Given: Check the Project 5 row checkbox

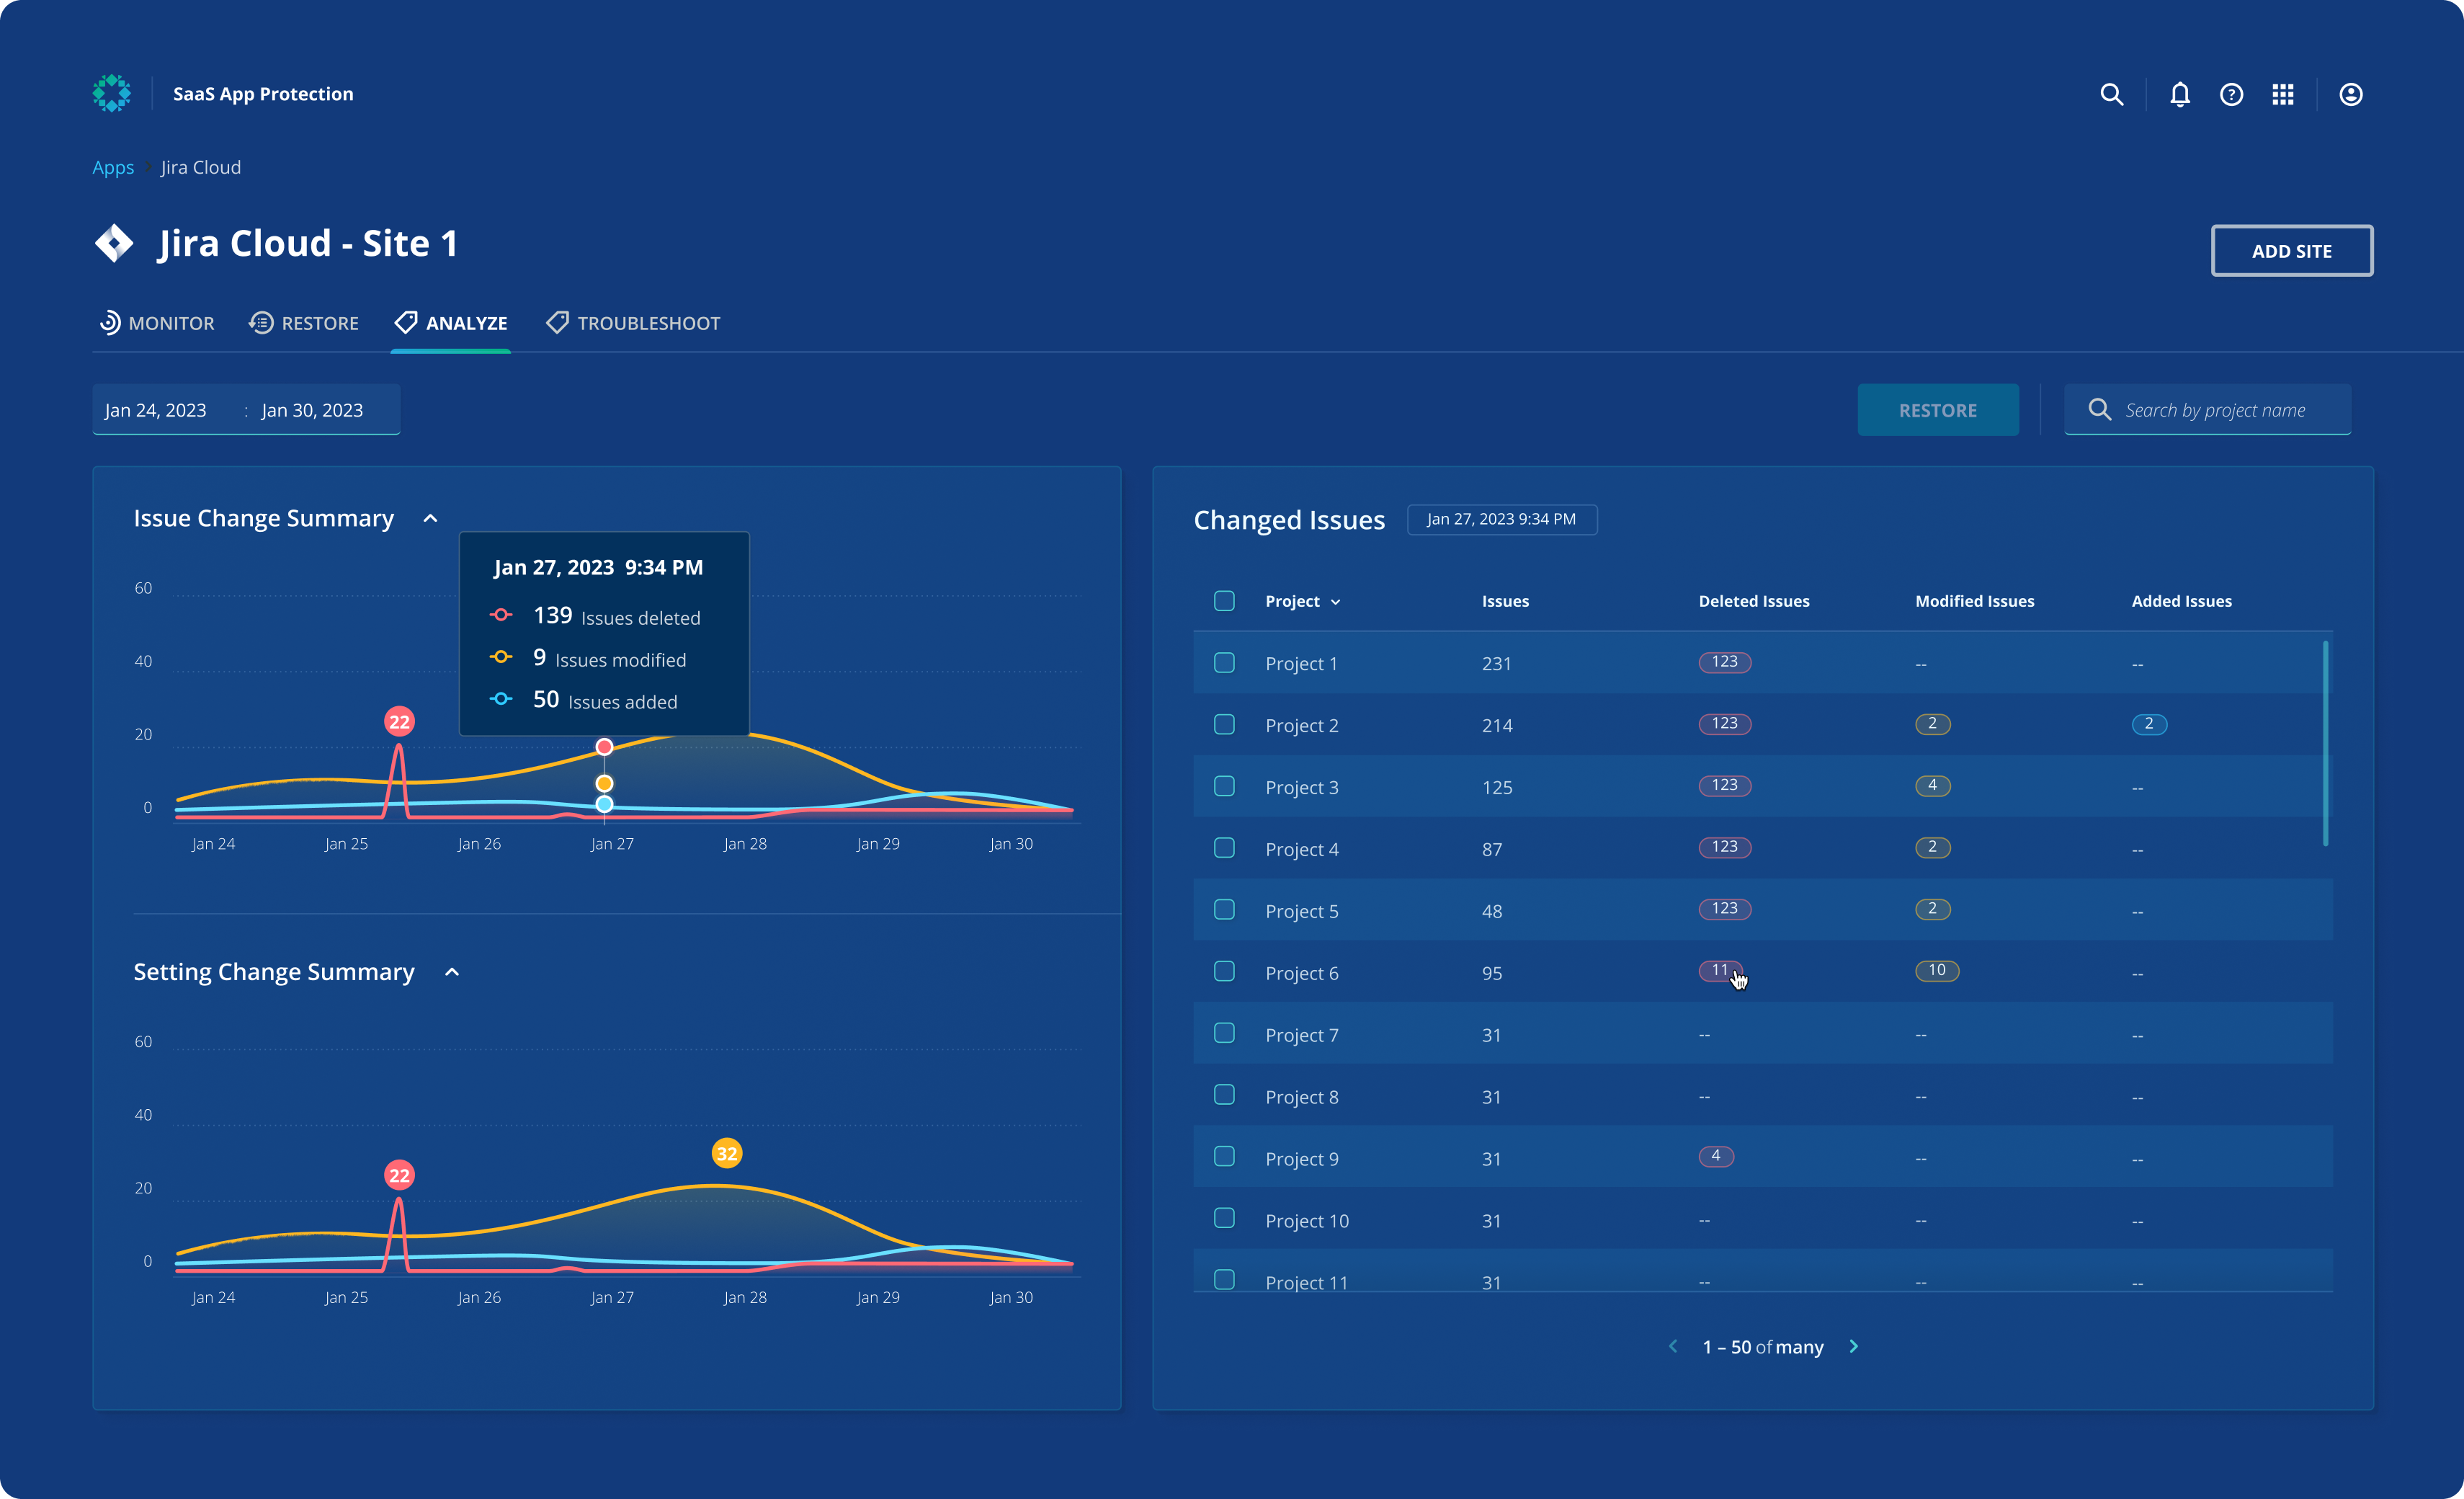Looking at the screenshot, I should tap(1224, 910).
